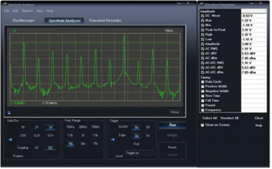Click the Trigger on level field

pyautogui.click(x=139, y=153)
